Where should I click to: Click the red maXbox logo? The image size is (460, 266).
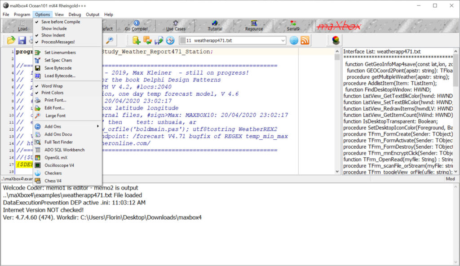(x=339, y=27)
